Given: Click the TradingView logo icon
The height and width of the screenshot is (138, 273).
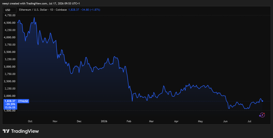Looking at the screenshot, I should [x=6, y=131].
